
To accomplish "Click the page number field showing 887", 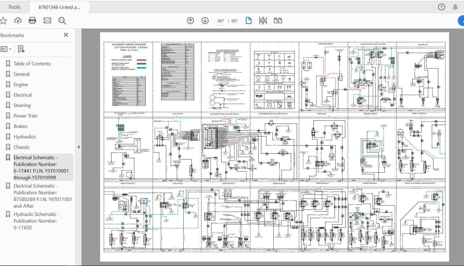I will click(221, 21).
